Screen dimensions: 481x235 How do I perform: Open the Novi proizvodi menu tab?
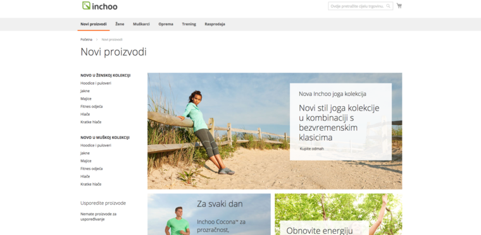94,24
